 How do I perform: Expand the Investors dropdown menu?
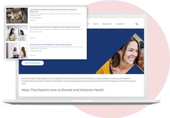(x=120, y=24)
